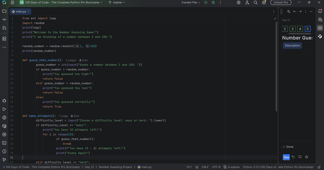Open the Notifications bell
This screenshot has height=170, width=324.
320,11
